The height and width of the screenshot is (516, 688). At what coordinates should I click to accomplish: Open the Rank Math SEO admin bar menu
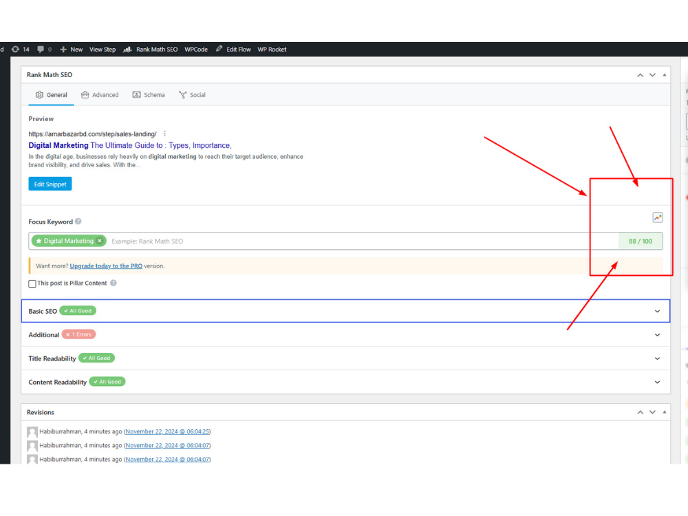(151, 50)
